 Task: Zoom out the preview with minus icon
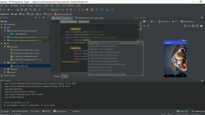(185, 26)
